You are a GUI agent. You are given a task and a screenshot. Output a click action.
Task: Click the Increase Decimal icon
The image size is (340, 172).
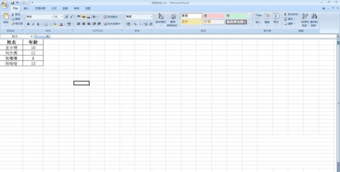pyautogui.click(x=146, y=24)
